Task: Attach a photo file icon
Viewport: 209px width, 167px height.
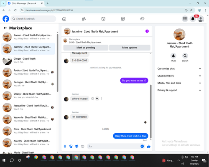Action: [x=71, y=146]
